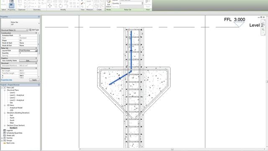
Task: Select the Move tool in Modify panel
Action: pyautogui.click(x=50, y=6)
